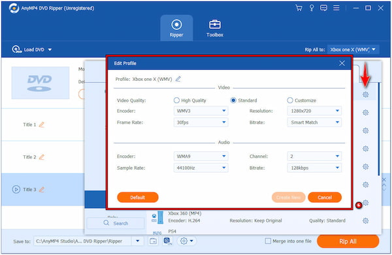Viewport: 392px width, 255px height.
Task: Click the Default button
Action: click(137, 198)
